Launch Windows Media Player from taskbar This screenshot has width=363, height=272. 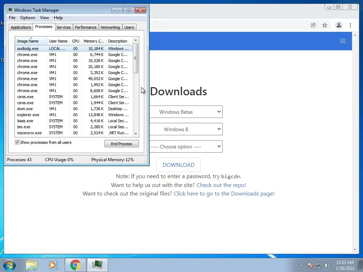pyautogui.click(x=53, y=265)
